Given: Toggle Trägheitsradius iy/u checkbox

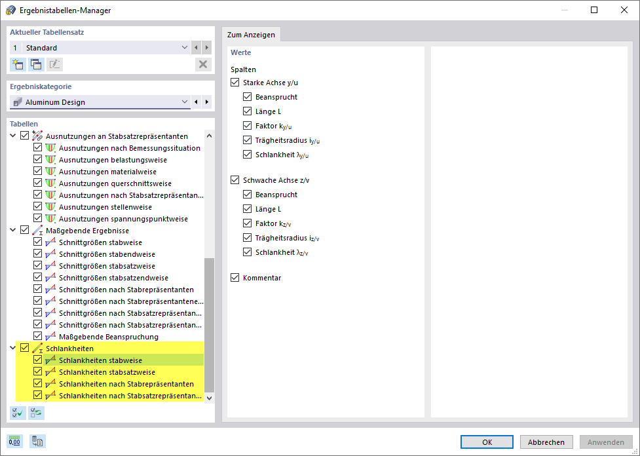Looking at the screenshot, I should (x=248, y=140).
